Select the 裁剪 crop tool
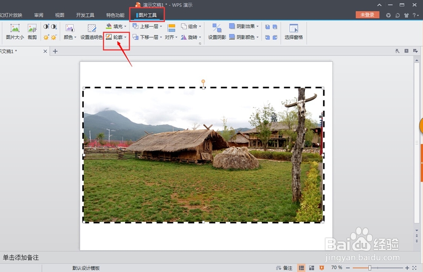423x272 pixels. [x=32, y=32]
